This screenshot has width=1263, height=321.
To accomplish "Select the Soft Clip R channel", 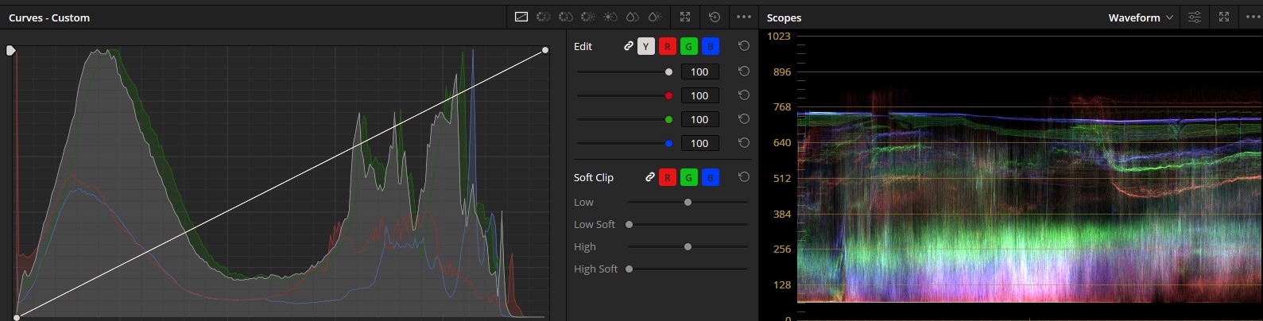I will tap(668, 178).
